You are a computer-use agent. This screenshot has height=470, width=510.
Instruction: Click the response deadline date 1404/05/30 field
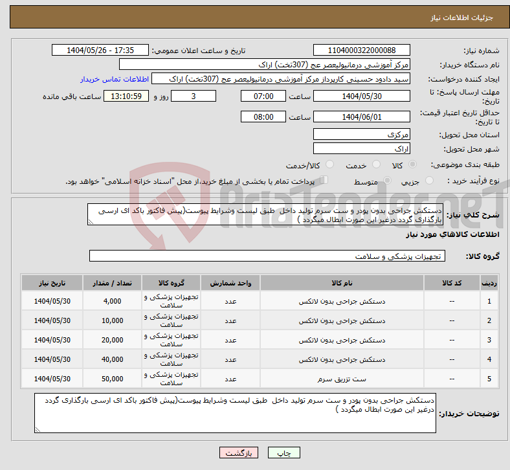click(361, 96)
